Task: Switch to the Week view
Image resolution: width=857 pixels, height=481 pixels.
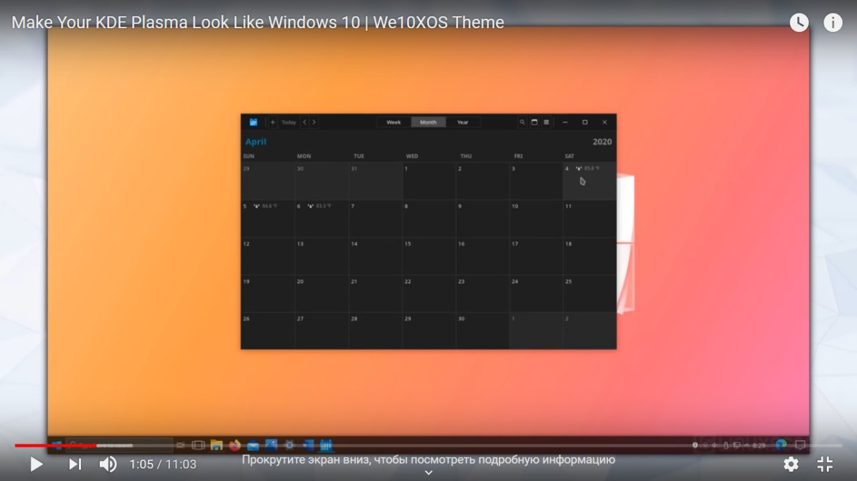Action: 394,122
